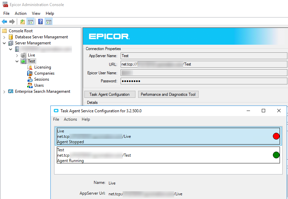288x199 pixels.
Task: Click the Task Agent Service Configuration window icon
Action: tap(56, 111)
